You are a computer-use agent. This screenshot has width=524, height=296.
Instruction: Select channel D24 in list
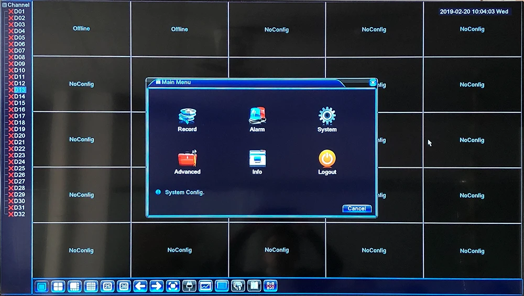click(19, 162)
